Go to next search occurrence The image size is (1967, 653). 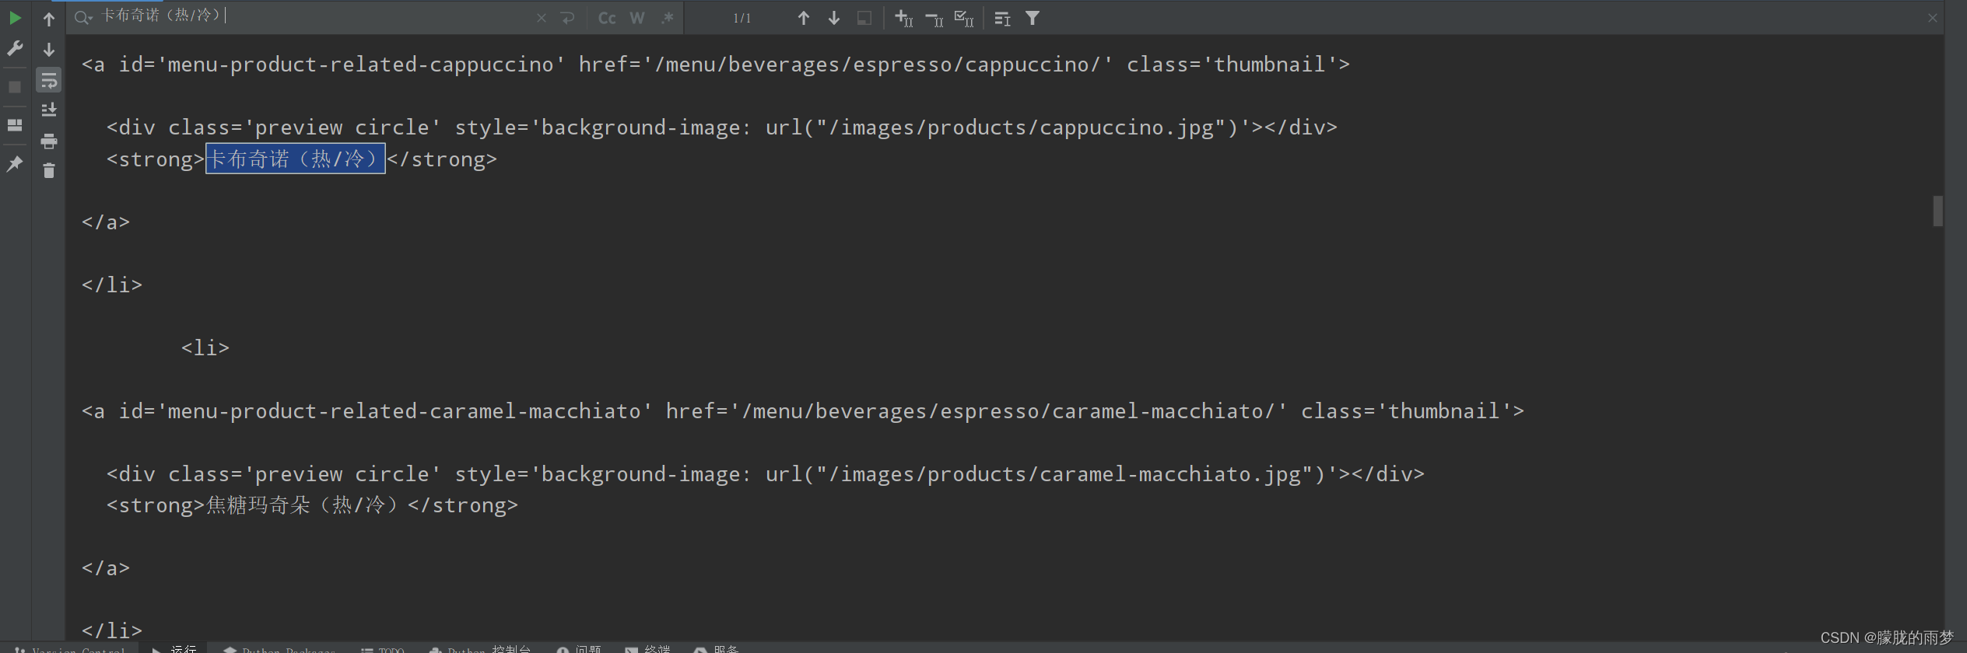coord(834,18)
